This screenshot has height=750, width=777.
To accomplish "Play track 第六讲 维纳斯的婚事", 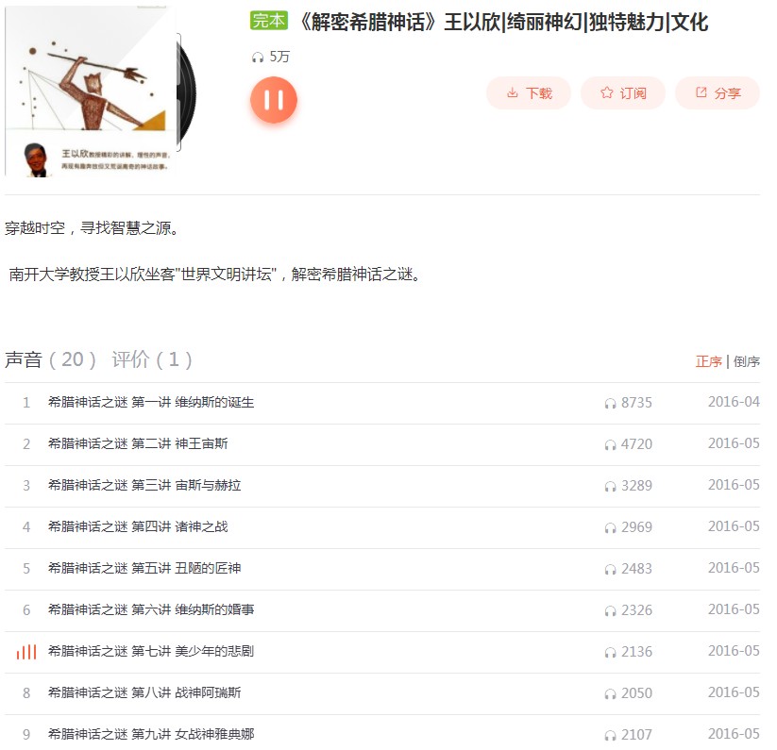I will [151, 609].
